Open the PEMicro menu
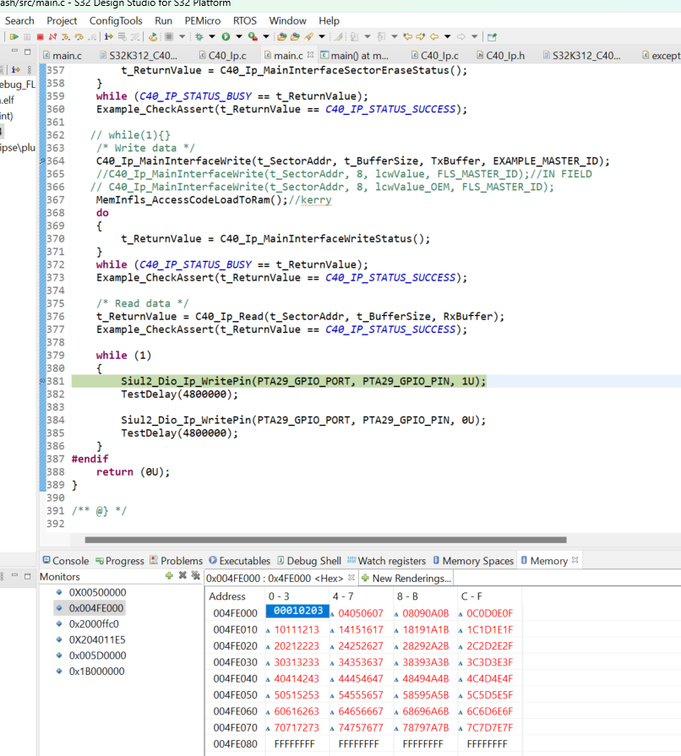This screenshot has height=756, width=681. [x=203, y=21]
